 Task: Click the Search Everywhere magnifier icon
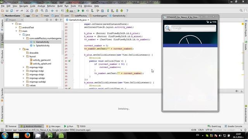(x=241, y=10)
